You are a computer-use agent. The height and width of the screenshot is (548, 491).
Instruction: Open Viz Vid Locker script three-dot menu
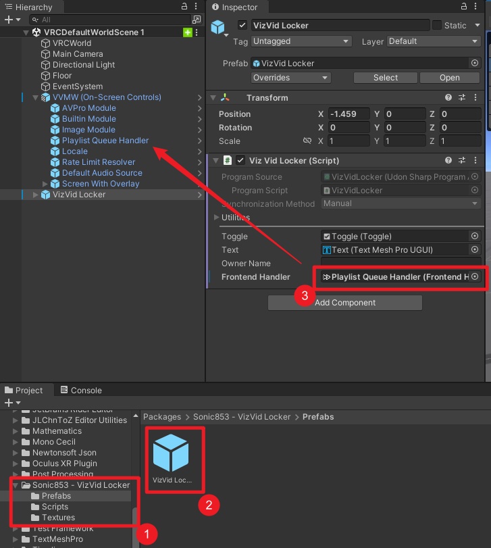click(x=475, y=160)
